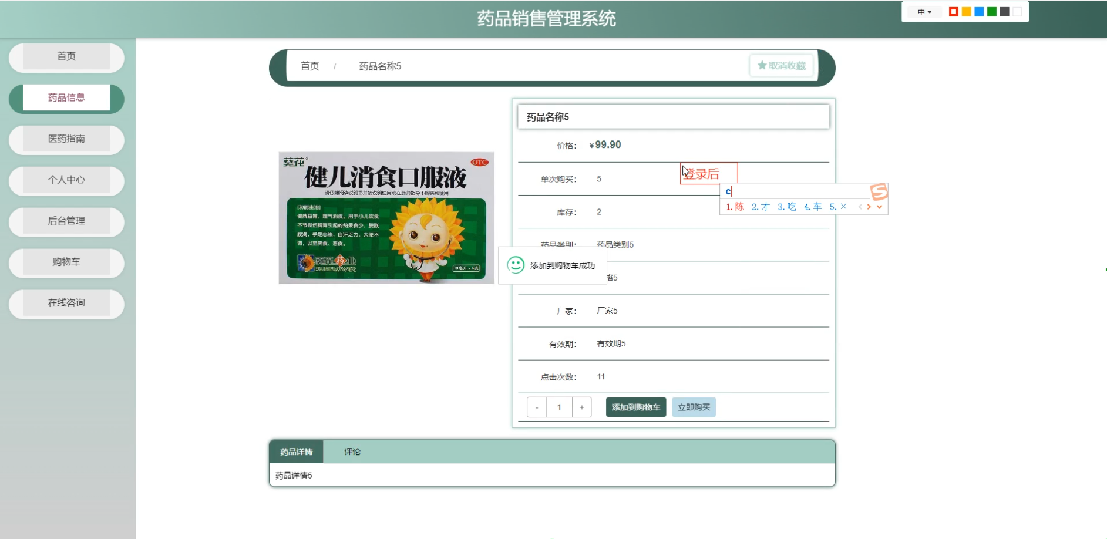
Task: Click the 单次购买 value 5
Action: point(599,179)
